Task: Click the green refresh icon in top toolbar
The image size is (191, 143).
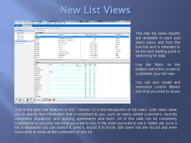Action: [40, 28]
